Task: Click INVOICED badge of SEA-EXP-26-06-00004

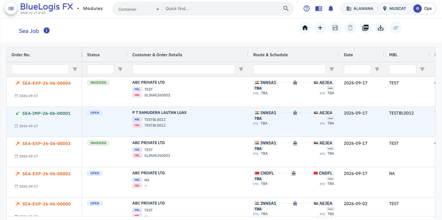Action: point(99,83)
